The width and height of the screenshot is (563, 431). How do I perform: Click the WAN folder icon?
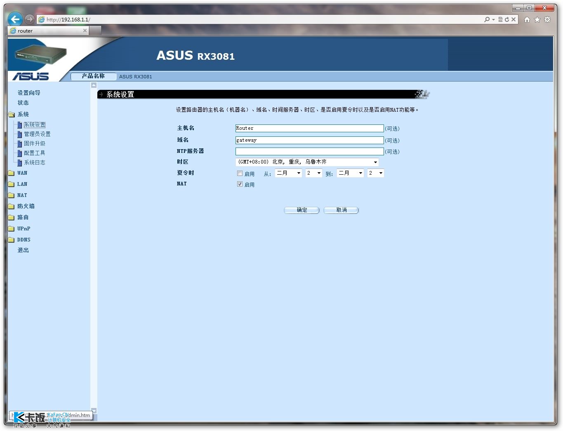click(12, 173)
